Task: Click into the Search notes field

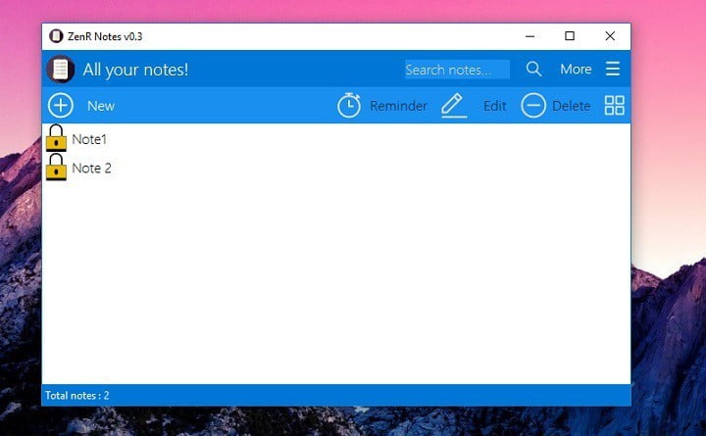Action: [x=457, y=70]
